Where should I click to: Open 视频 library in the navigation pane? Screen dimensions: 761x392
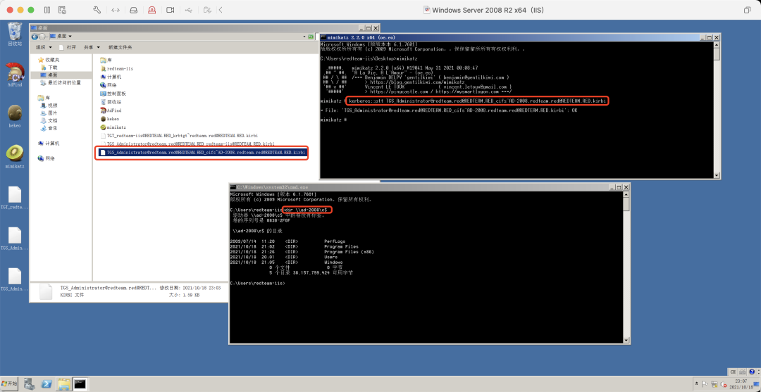49,105
